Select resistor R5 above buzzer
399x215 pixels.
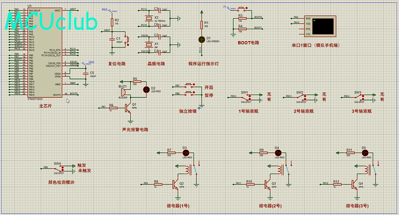(x=137, y=82)
